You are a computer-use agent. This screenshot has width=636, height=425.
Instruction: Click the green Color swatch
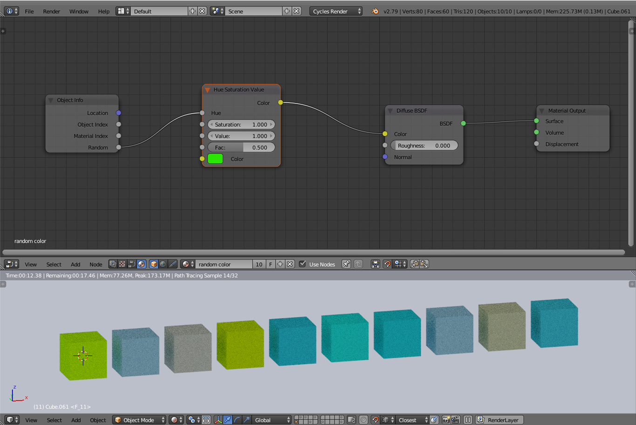pyautogui.click(x=215, y=159)
